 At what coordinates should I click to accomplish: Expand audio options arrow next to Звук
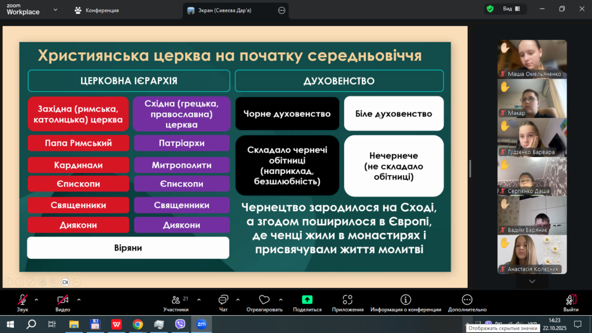(36, 299)
